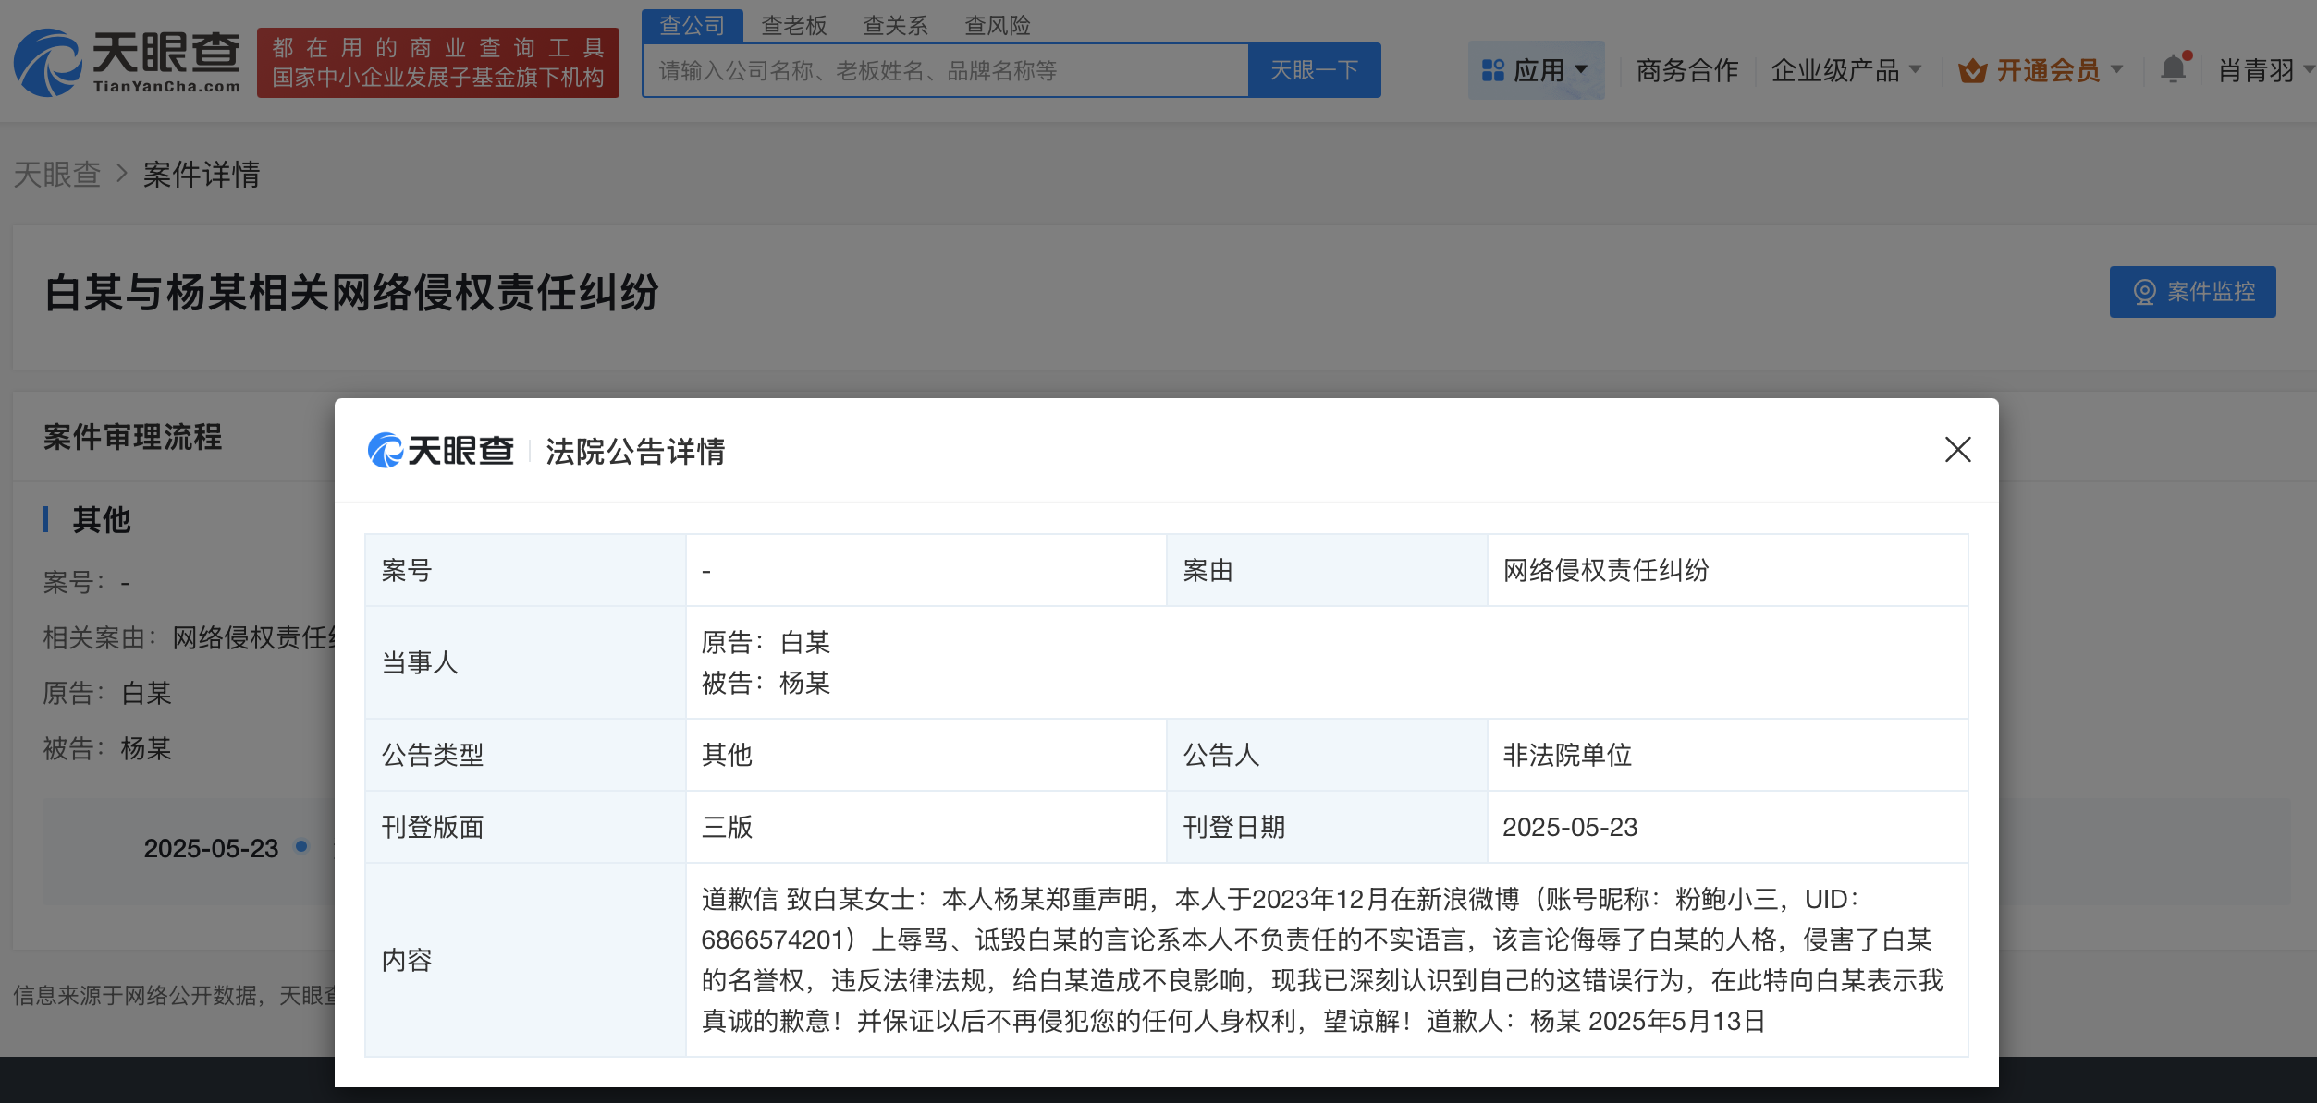Click the apps grid icon

pos(1492,70)
